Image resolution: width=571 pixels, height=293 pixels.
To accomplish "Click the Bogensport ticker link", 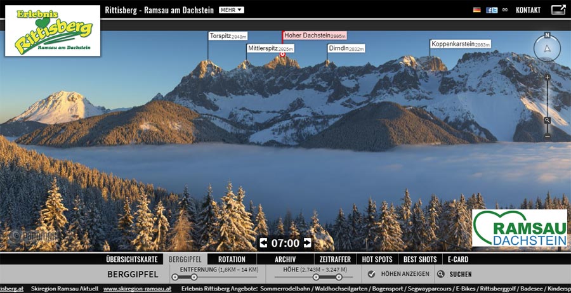I will (x=386, y=289).
